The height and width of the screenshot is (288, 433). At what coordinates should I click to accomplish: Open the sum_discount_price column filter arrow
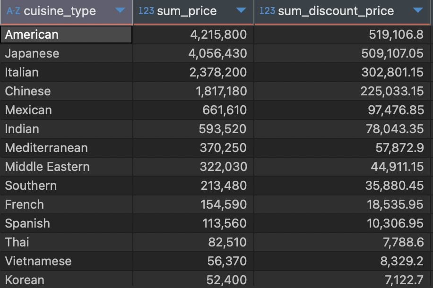pyautogui.click(x=418, y=11)
